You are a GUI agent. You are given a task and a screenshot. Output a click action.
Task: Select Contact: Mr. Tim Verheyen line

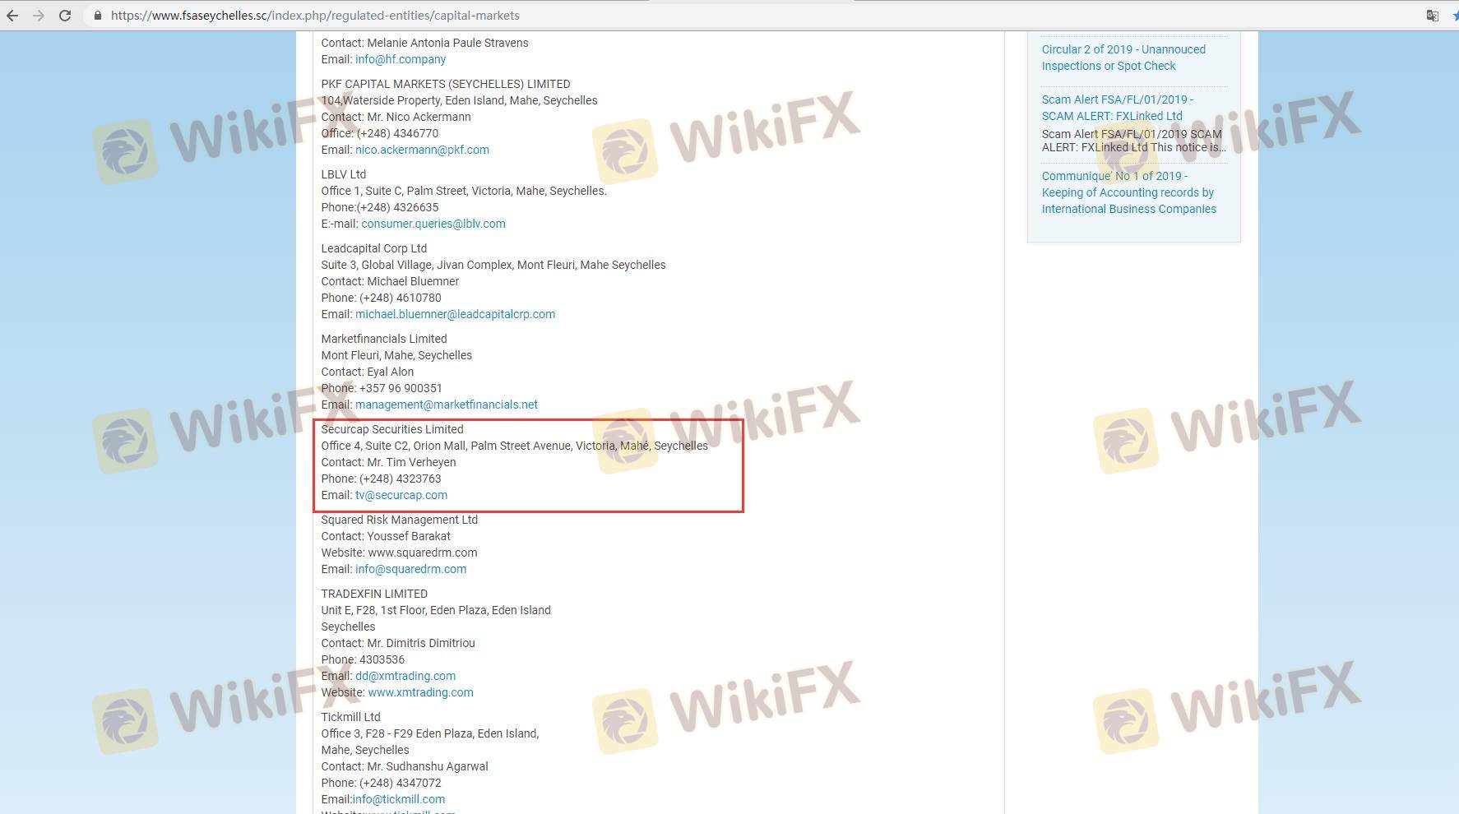pyautogui.click(x=388, y=462)
